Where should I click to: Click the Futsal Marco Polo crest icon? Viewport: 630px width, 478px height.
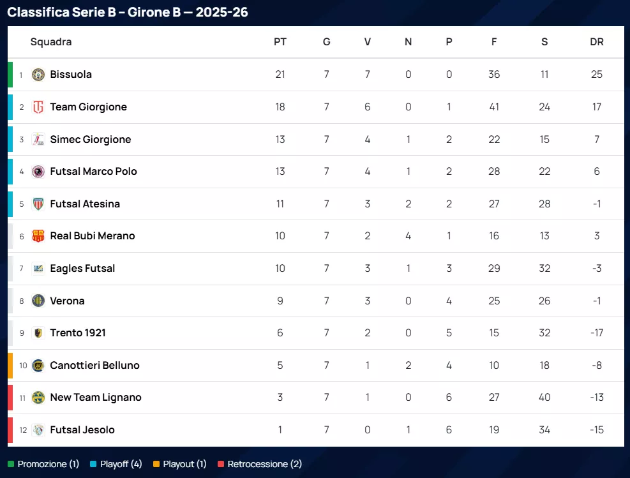tap(38, 172)
